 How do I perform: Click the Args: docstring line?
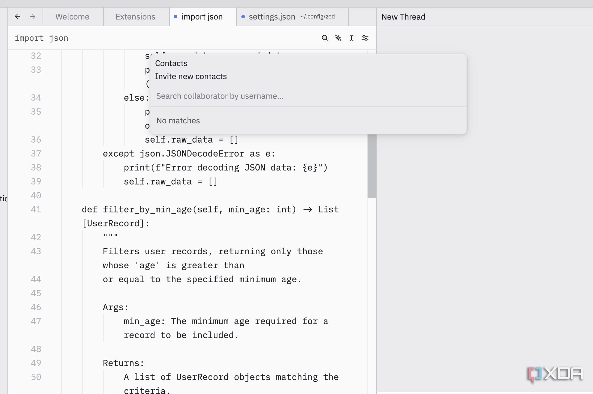(x=115, y=307)
